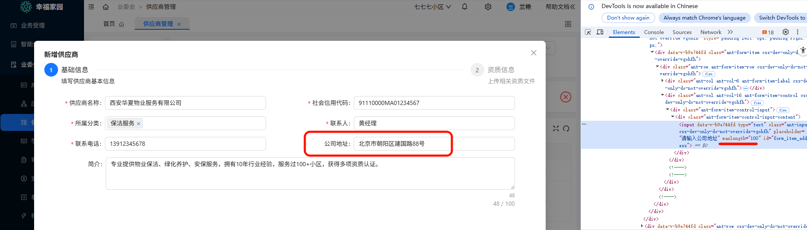807x230 pixels.
Task: Click the 简介 textarea
Action: [310, 173]
